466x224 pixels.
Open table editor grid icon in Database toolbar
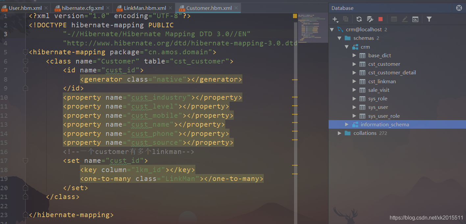(394, 19)
